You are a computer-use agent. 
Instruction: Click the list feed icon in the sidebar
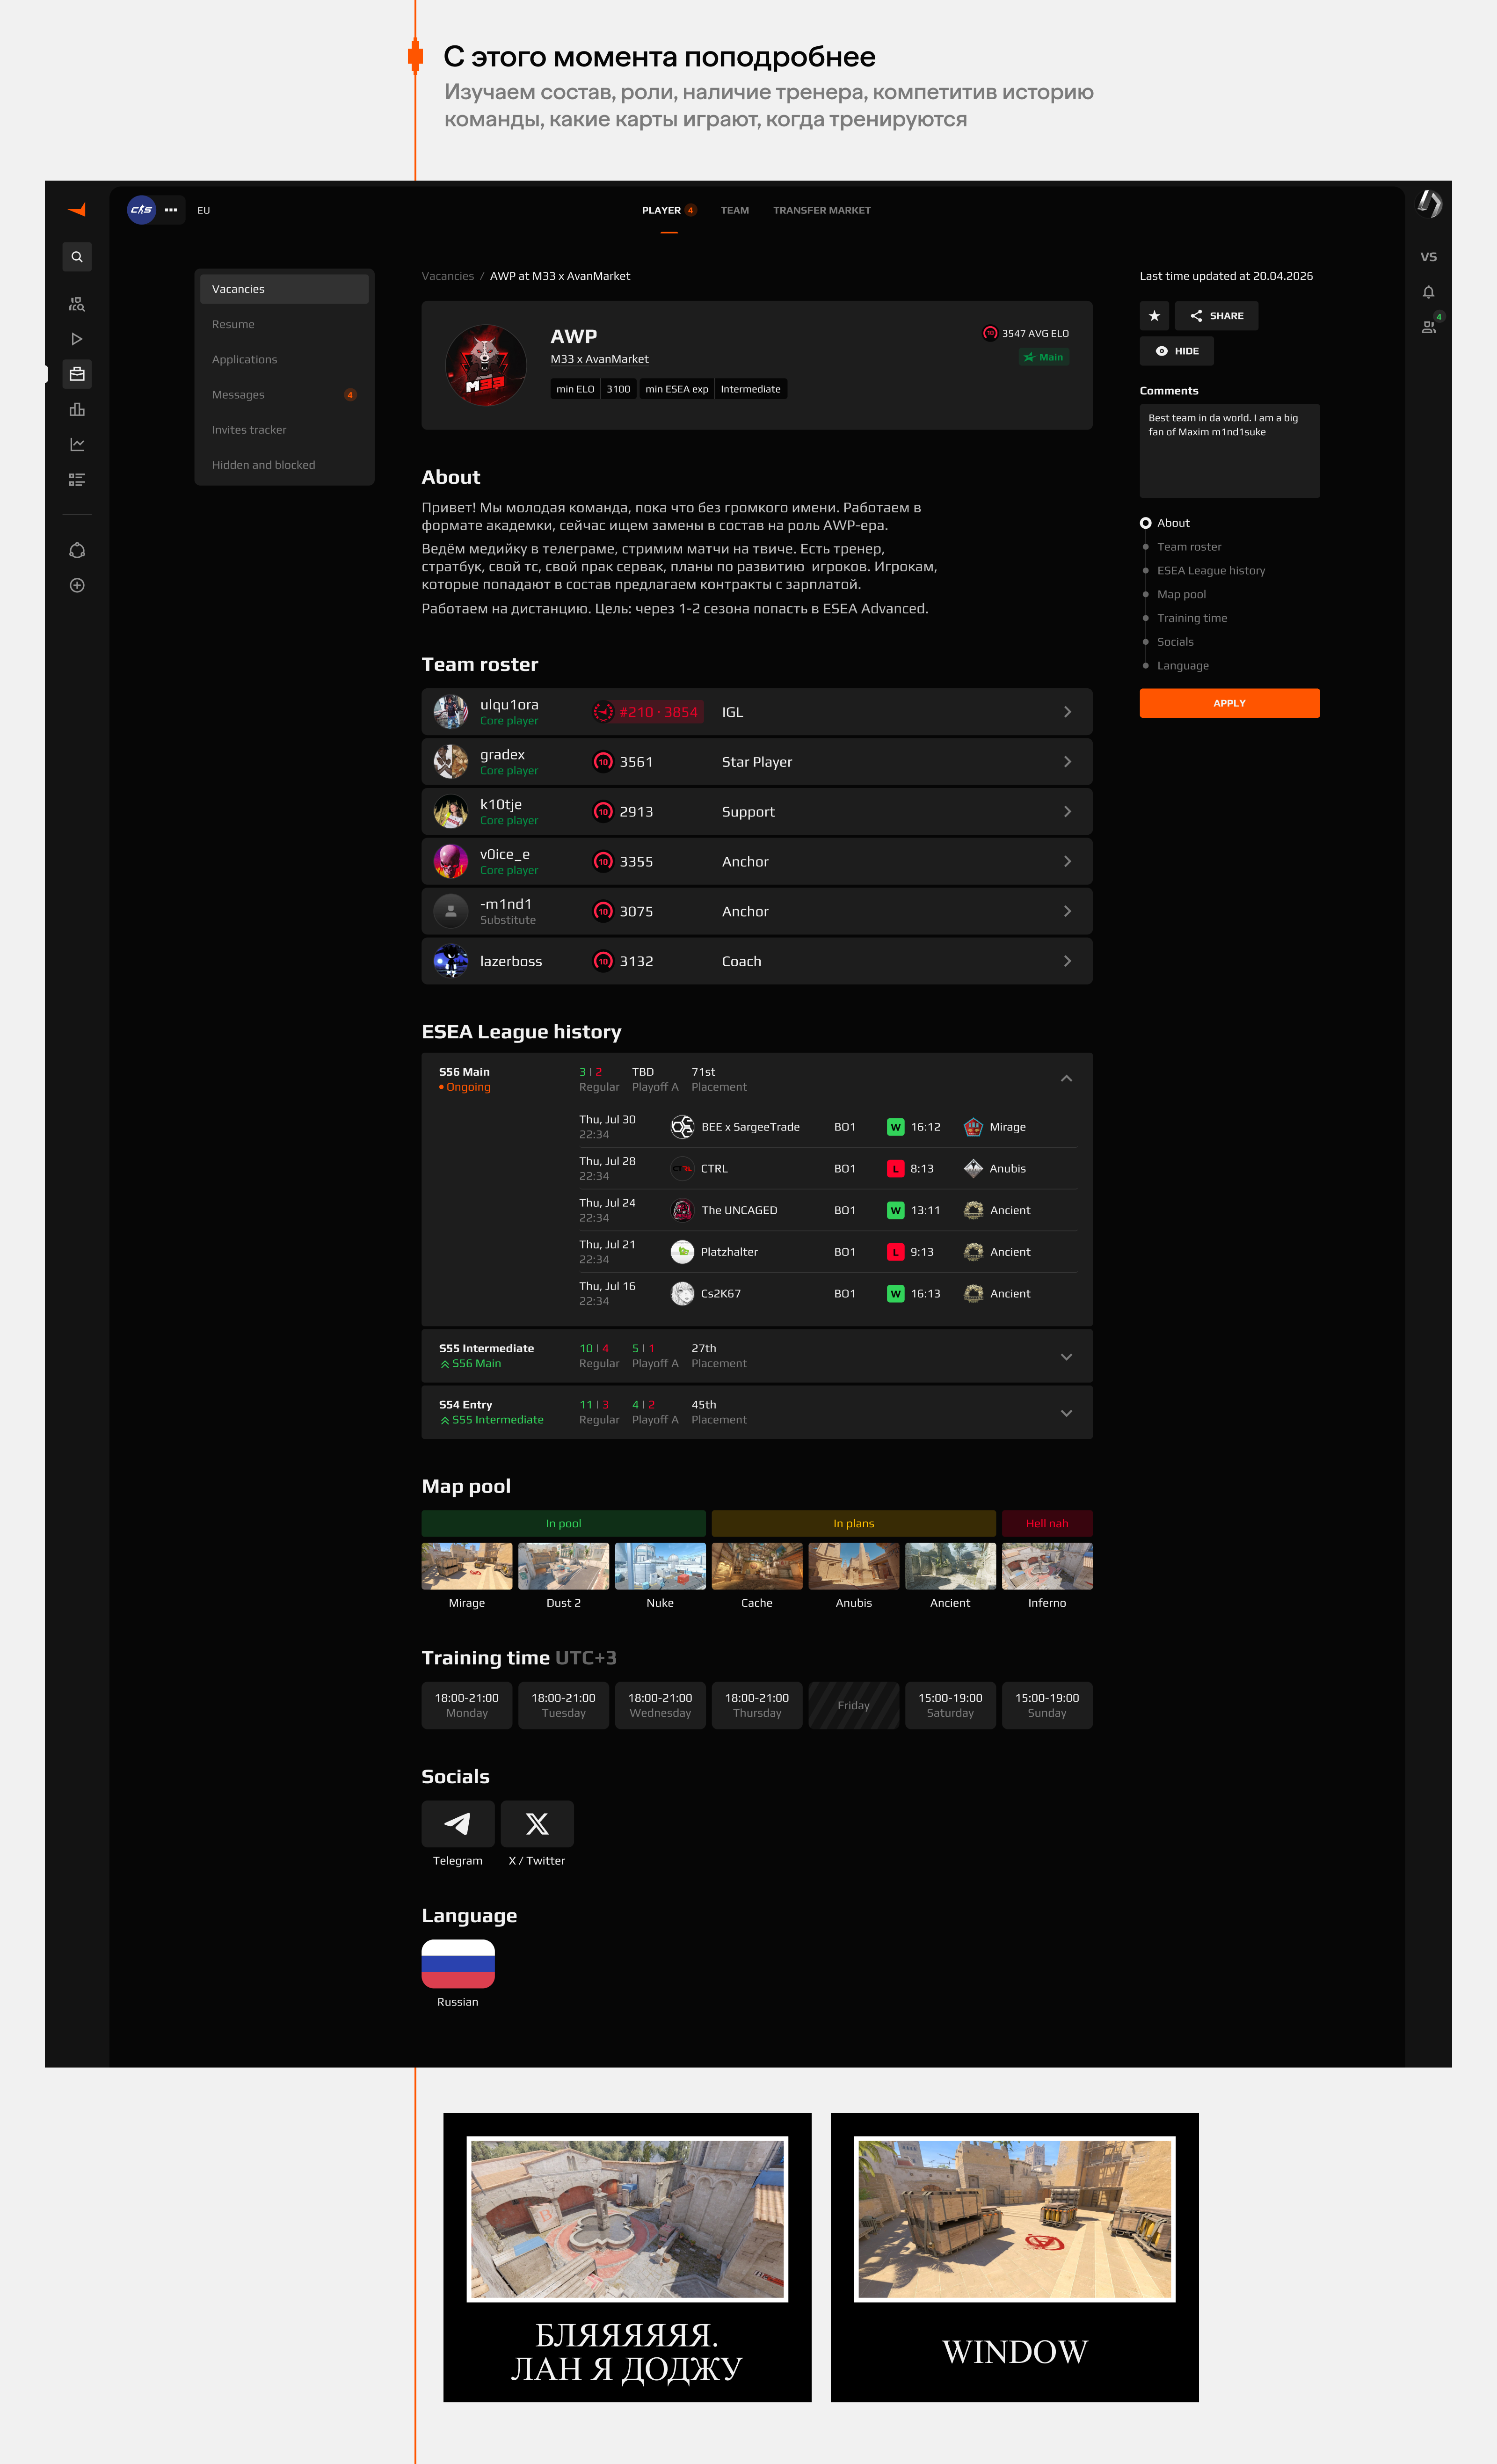(77, 480)
